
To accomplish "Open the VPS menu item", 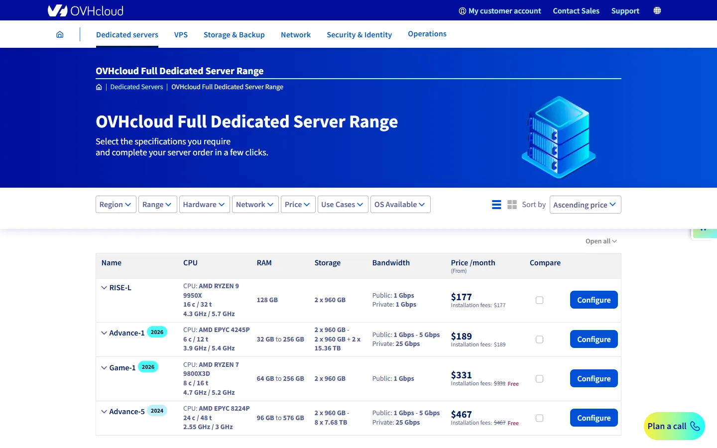I will (181, 35).
